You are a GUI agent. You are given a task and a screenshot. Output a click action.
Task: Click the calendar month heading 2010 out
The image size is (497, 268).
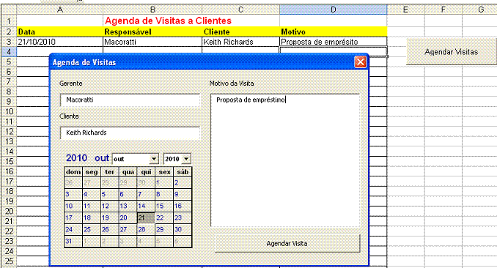click(87, 158)
